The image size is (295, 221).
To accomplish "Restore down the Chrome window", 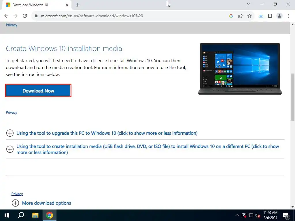I will pyautogui.click(x=275, y=4).
